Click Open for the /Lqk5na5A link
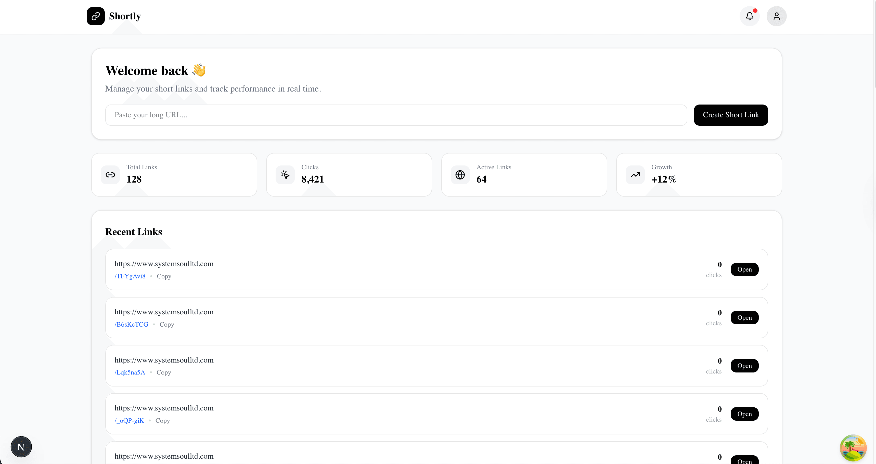Screen dimensions: 876x464 coord(744,366)
